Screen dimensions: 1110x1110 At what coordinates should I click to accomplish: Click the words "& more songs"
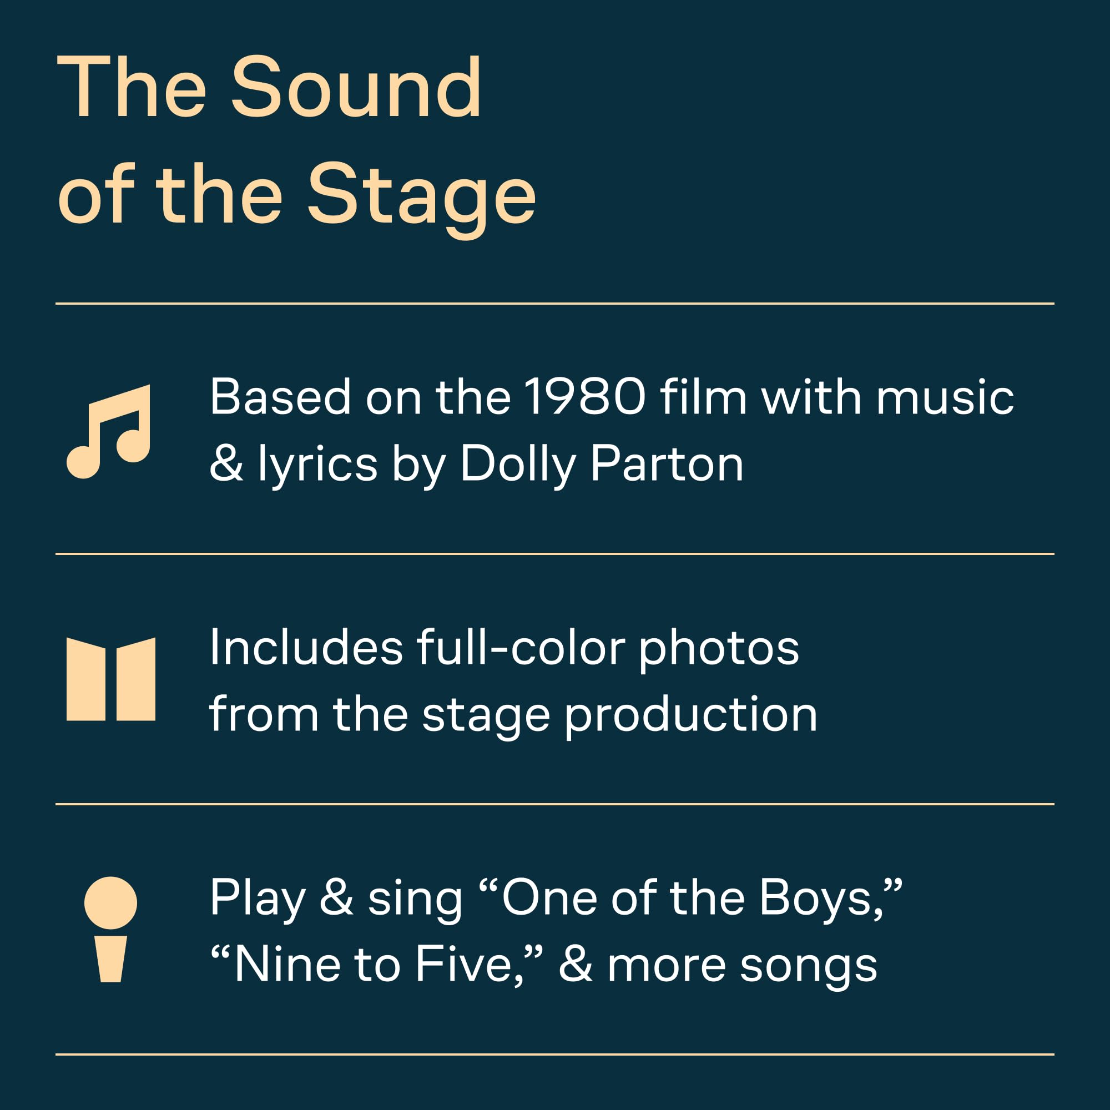click(x=718, y=964)
